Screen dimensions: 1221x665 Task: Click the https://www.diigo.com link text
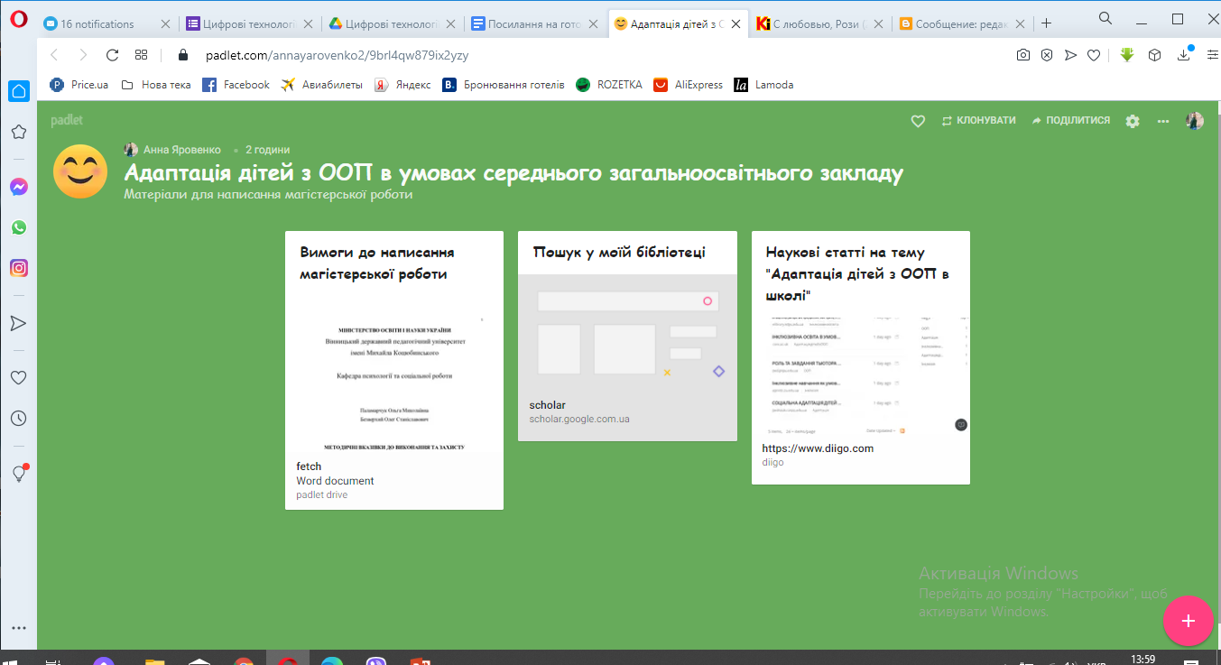click(818, 448)
